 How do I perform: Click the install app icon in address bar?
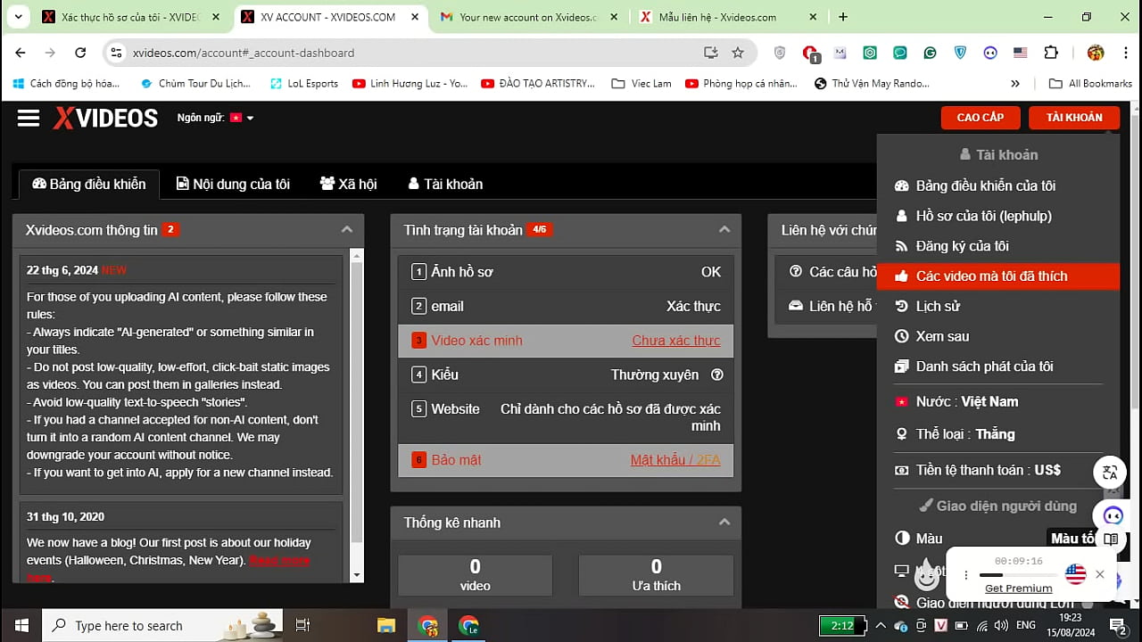(x=710, y=53)
